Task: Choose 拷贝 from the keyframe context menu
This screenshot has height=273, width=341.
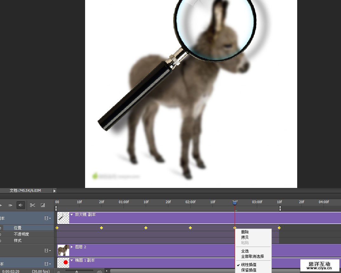Action: (x=245, y=237)
